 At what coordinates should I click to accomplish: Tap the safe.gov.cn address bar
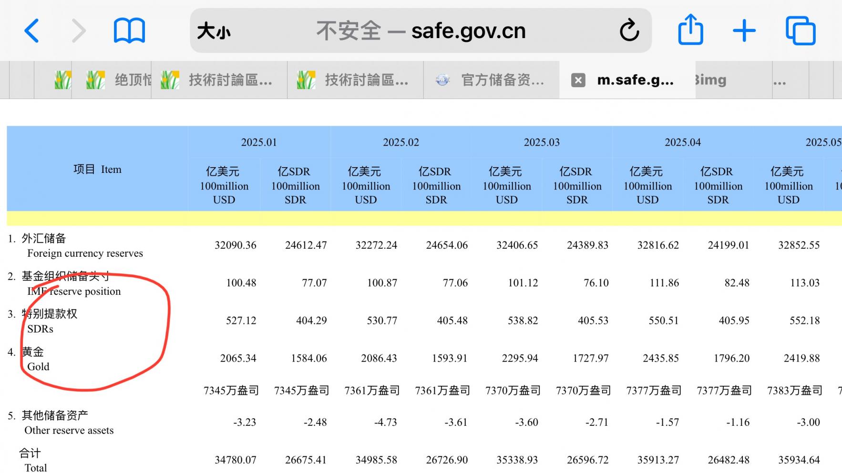(421, 31)
